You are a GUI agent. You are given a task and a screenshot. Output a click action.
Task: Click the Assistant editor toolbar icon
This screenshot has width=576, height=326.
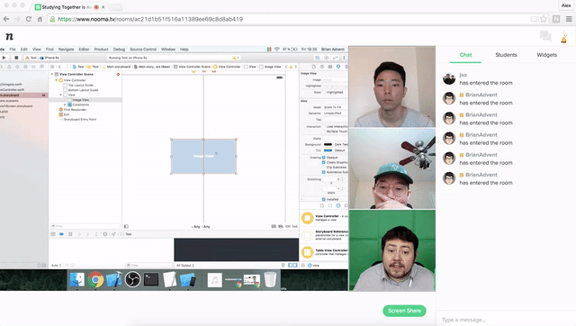click(x=326, y=58)
